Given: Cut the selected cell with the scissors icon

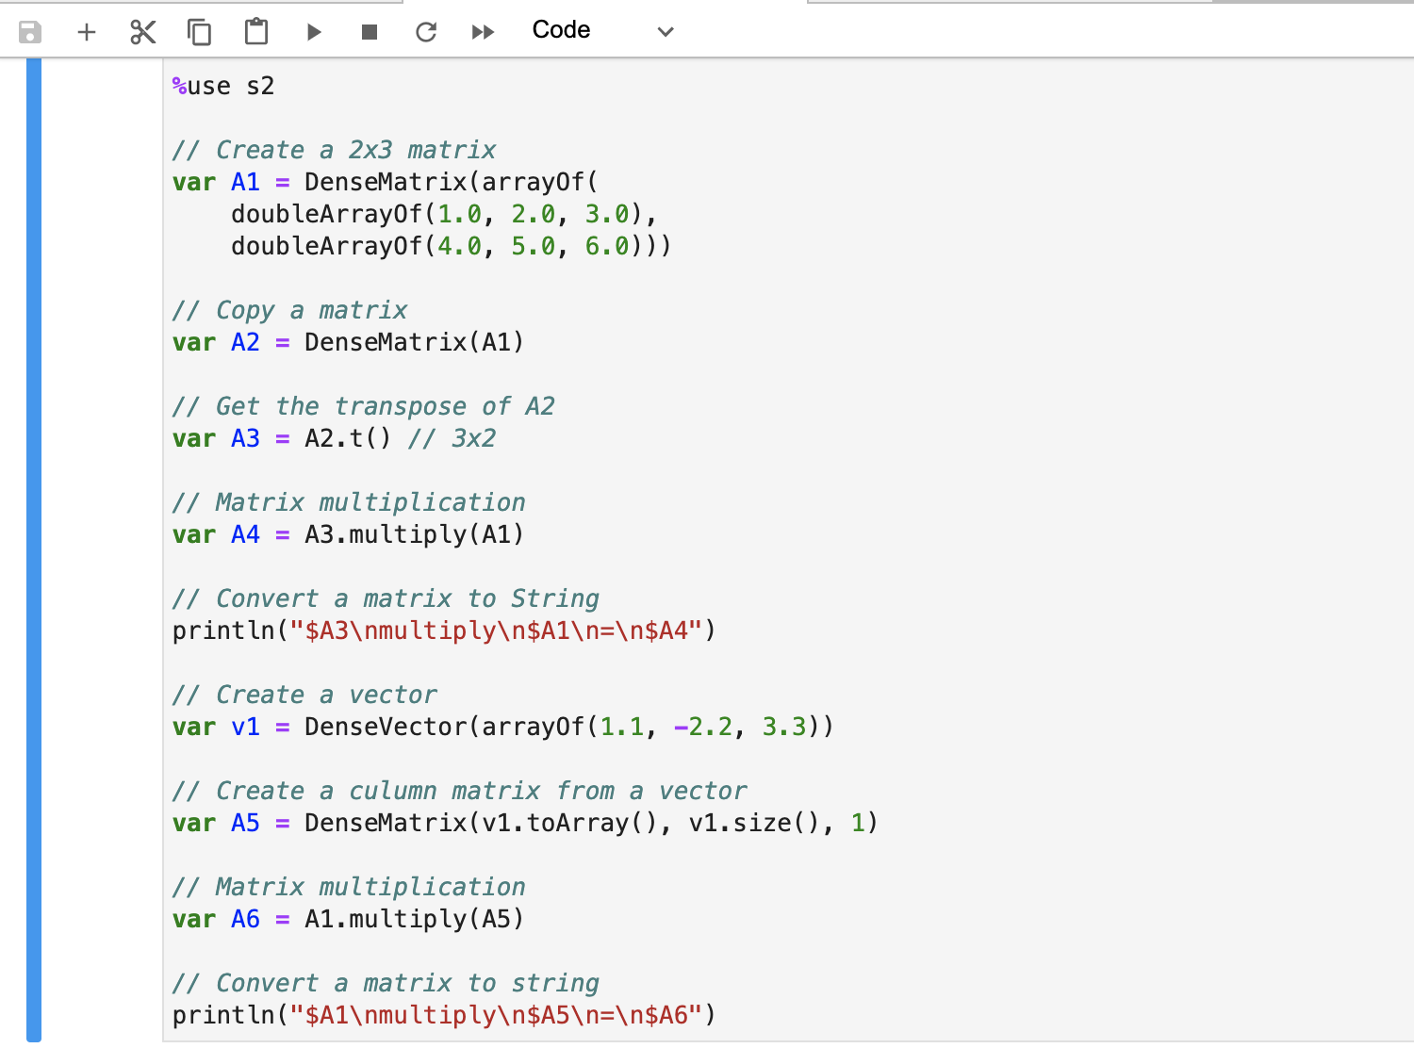Looking at the screenshot, I should point(143,32).
